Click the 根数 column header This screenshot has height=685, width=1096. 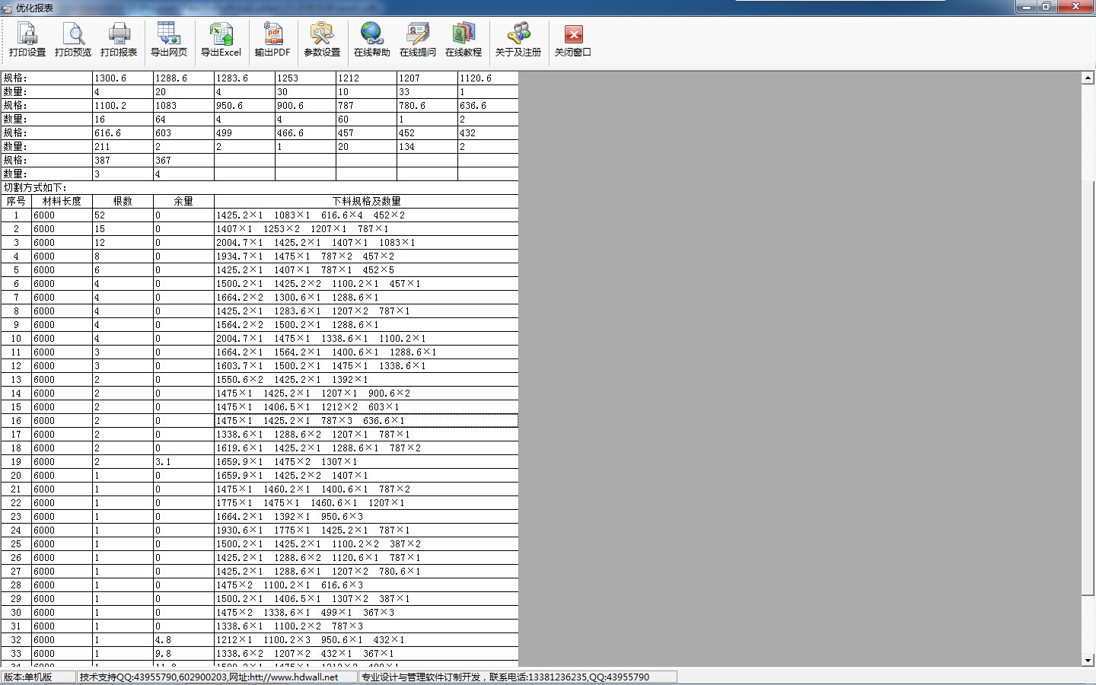click(123, 202)
